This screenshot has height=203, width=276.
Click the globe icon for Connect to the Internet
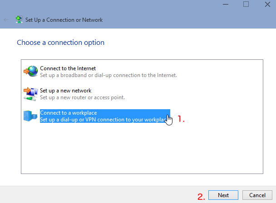[31, 71]
